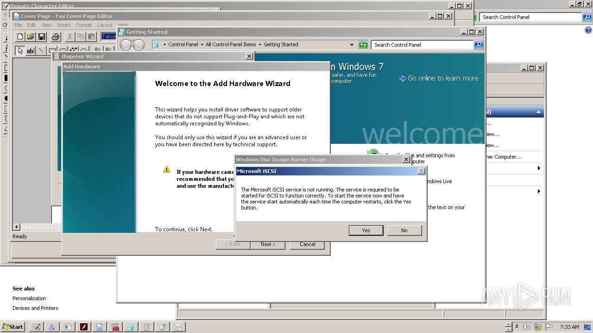Click Next in Add Hardware Wizard
Screen dimensions: 593x333
[268, 244]
